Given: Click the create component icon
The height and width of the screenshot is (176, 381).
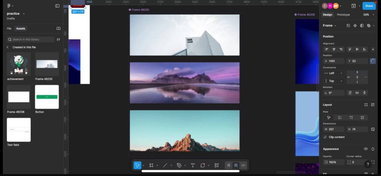Looking at the screenshot, I should click(355, 25).
